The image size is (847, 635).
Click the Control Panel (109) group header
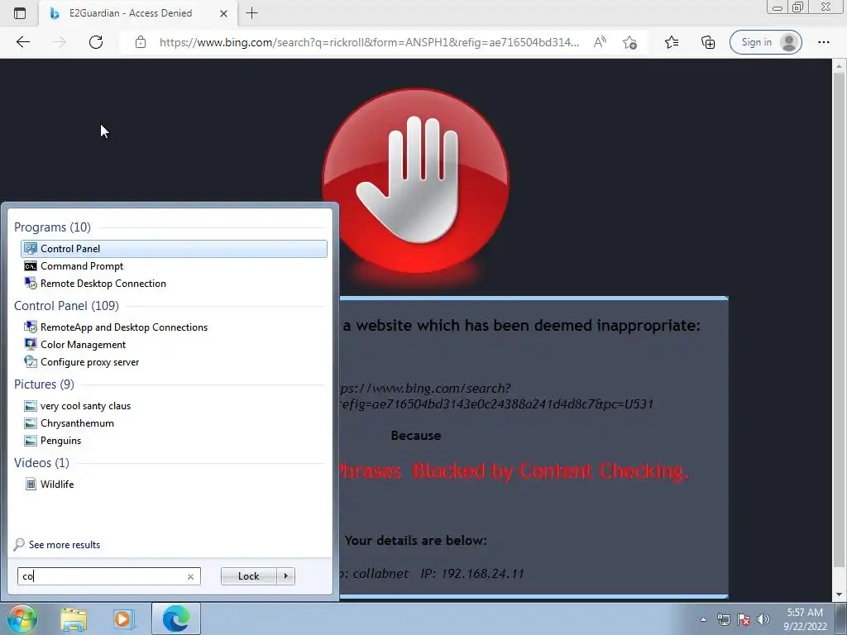pyautogui.click(x=66, y=306)
